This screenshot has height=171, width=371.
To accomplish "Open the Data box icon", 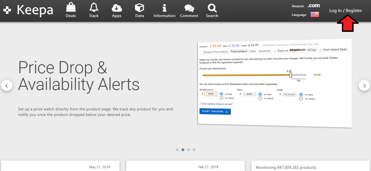I will 139,8.
